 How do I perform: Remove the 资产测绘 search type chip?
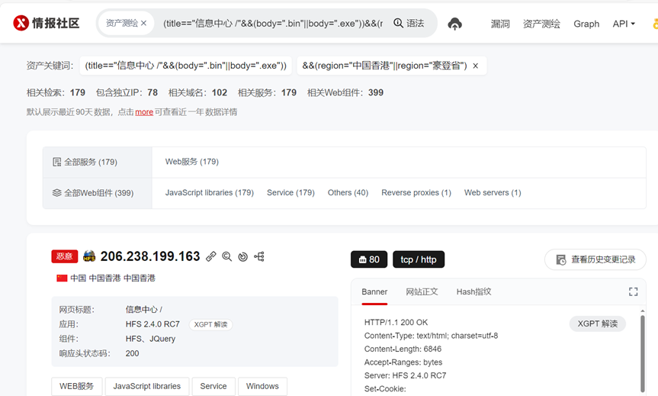(x=143, y=24)
